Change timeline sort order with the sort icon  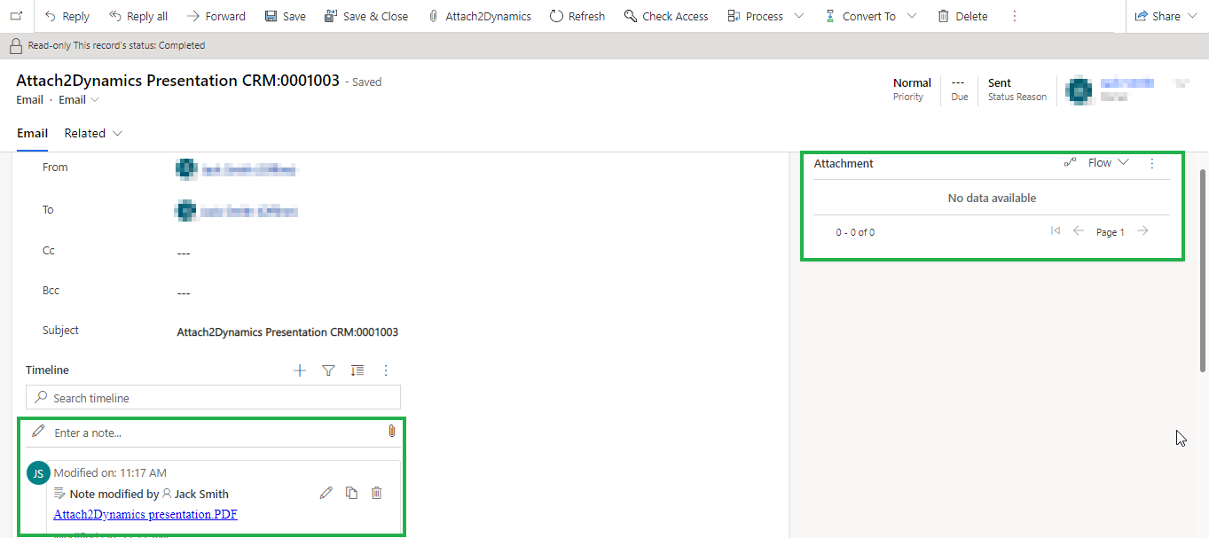[x=357, y=370]
